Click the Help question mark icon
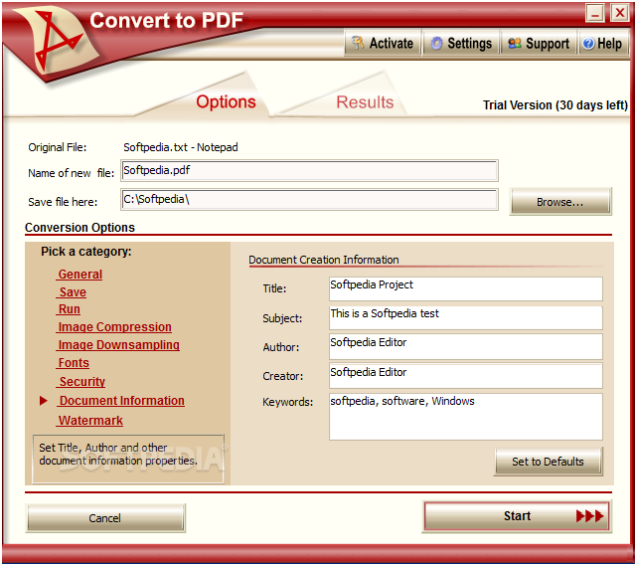The image size is (635, 564). pyautogui.click(x=588, y=43)
